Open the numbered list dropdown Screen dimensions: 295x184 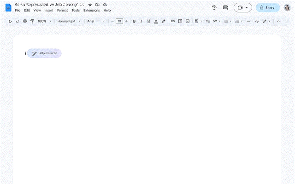click(x=239, y=21)
